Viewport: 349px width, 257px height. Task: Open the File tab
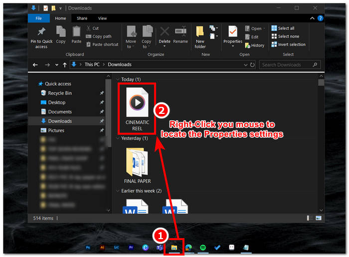(39, 18)
